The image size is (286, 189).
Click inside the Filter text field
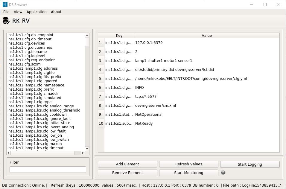48,170
